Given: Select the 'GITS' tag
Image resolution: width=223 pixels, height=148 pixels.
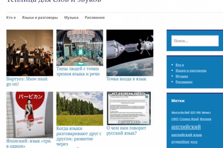Looking at the screenshot, I should coord(193,112).
